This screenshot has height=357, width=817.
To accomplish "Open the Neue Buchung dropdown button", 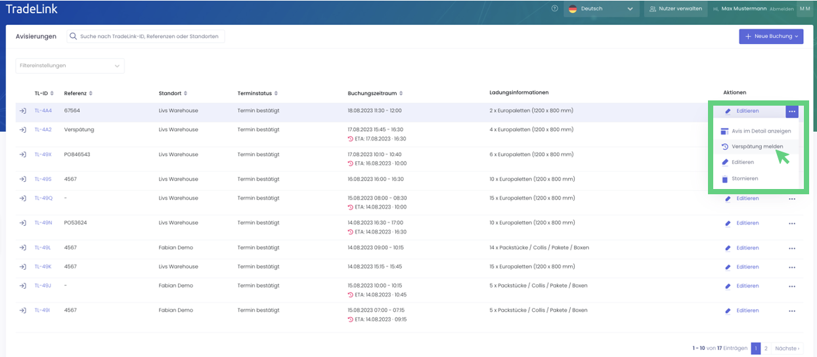I will (x=770, y=37).
